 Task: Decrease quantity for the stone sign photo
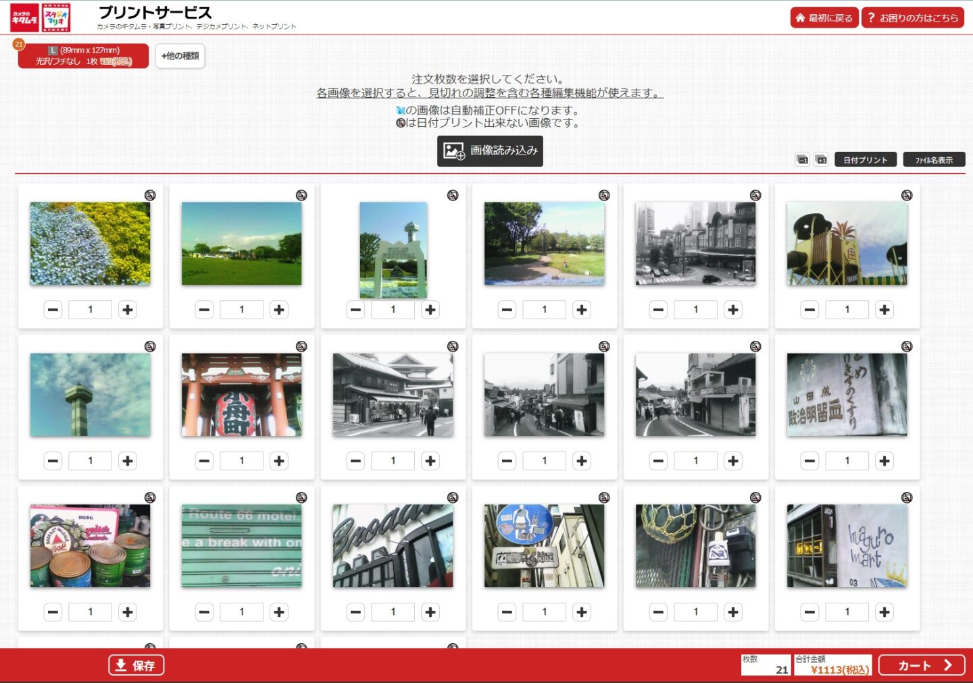pos(810,461)
